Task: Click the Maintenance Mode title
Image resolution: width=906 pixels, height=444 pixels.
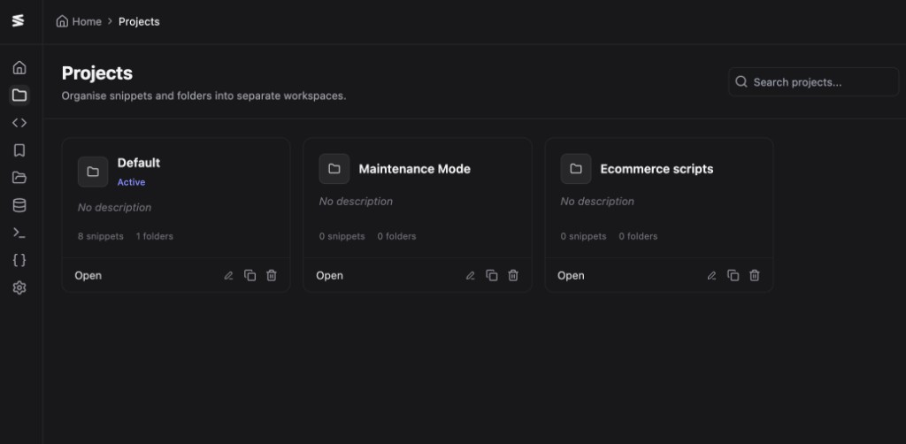Action: click(x=414, y=169)
